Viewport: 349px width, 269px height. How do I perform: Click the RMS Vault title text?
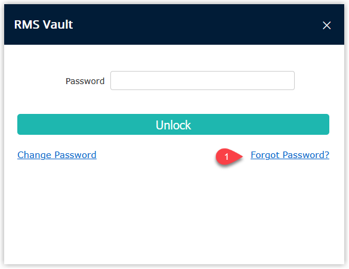pyautogui.click(x=44, y=24)
